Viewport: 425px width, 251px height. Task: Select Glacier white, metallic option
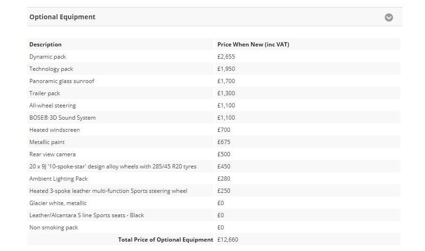pos(58,203)
